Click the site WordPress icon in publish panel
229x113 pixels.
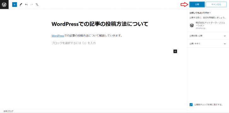pos(191,25)
